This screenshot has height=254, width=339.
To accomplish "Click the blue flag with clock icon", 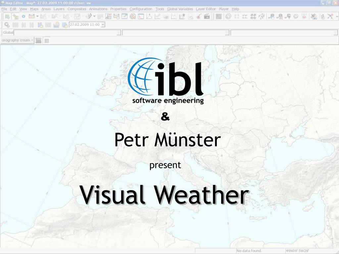I will (x=40, y=25).
